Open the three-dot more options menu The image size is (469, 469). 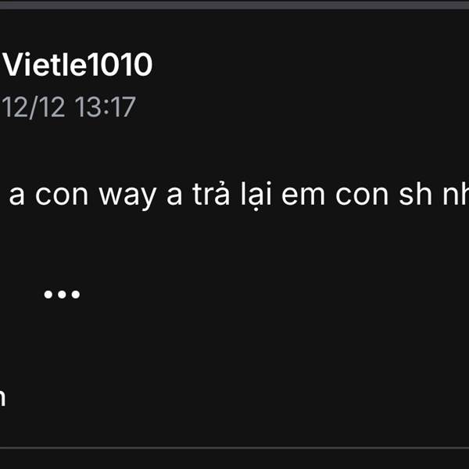(x=62, y=295)
